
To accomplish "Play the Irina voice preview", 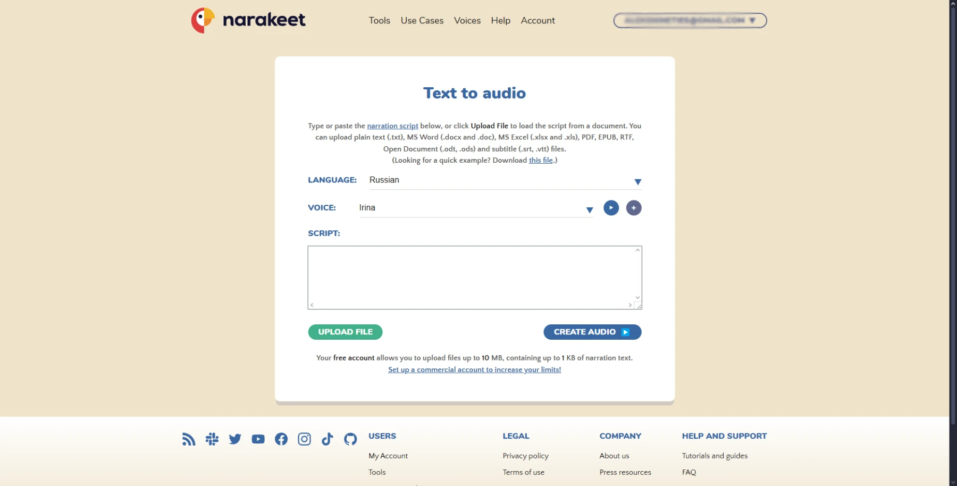I will pyautogui.click(x=611, y=208).
